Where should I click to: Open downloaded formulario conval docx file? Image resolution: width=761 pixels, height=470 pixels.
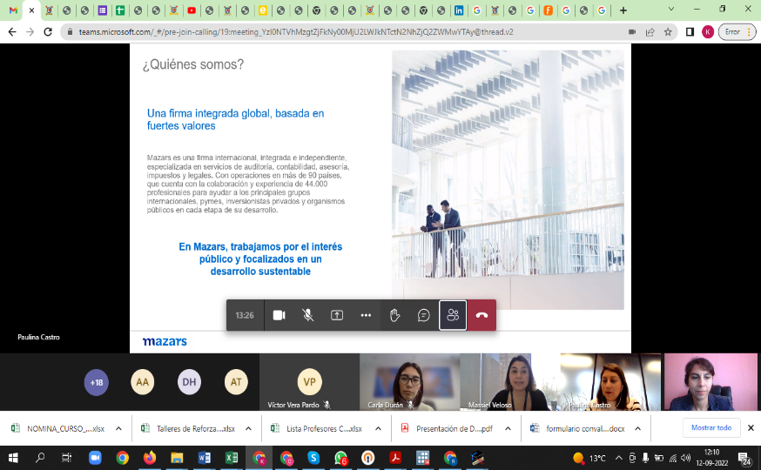click(577, 428)
